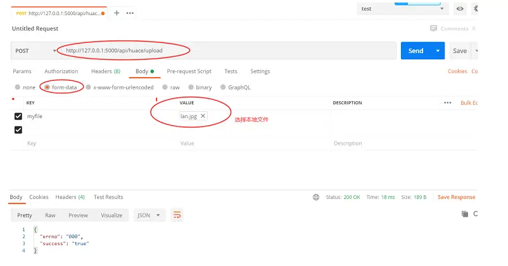Uncheck the myfile row checkbox
The image size is (508, 266).
click(18, 116)
